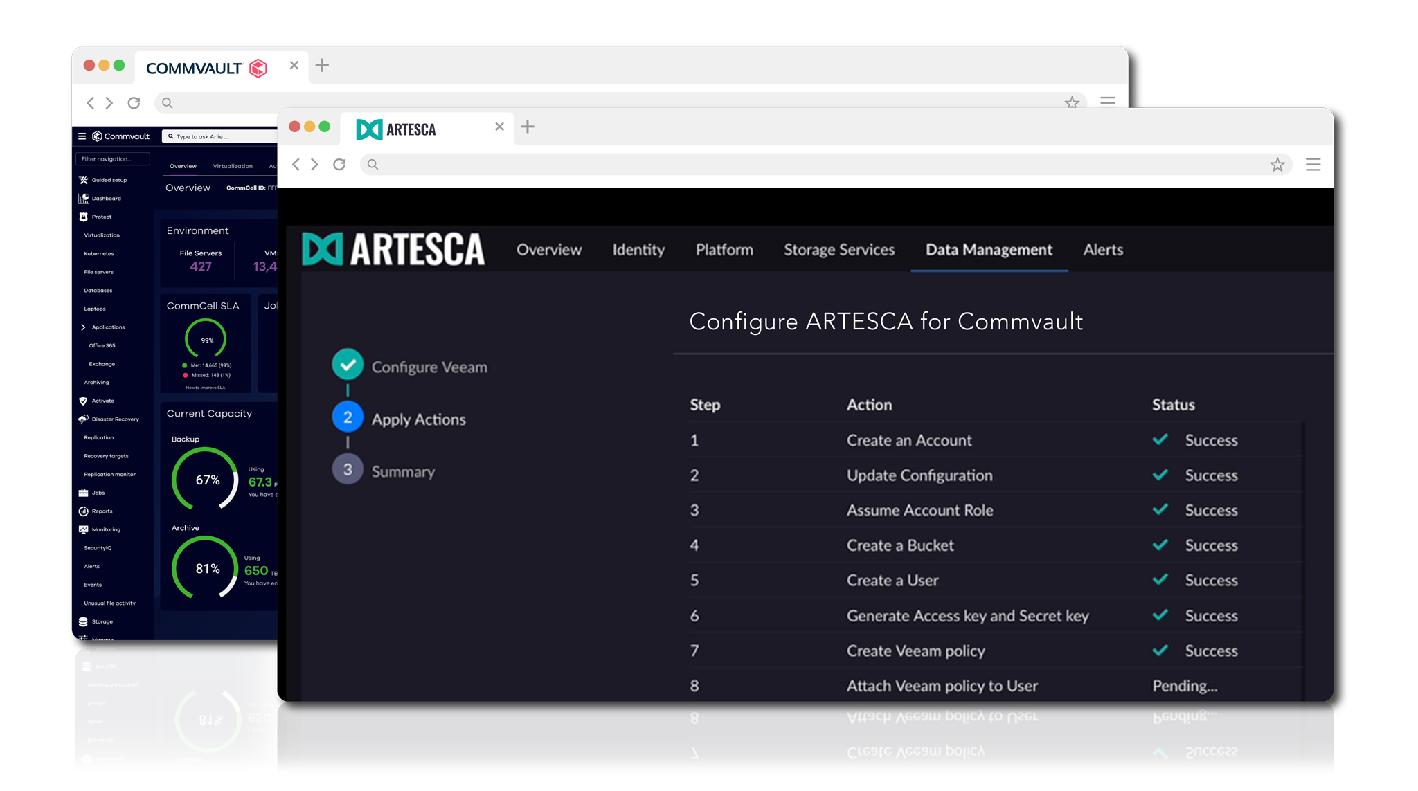Click the Activate shield icon
Image resolution: width=1418 pixels, height=791 pixels.
[x=84, y=401]
